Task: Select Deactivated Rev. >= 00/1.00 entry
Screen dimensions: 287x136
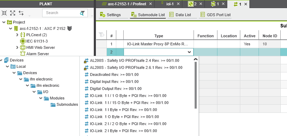Action: click(x=114, y=75)
